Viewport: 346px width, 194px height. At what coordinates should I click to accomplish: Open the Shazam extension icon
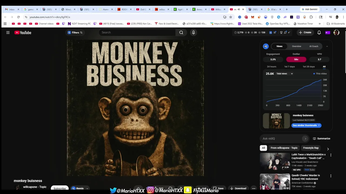coord(278,17)
